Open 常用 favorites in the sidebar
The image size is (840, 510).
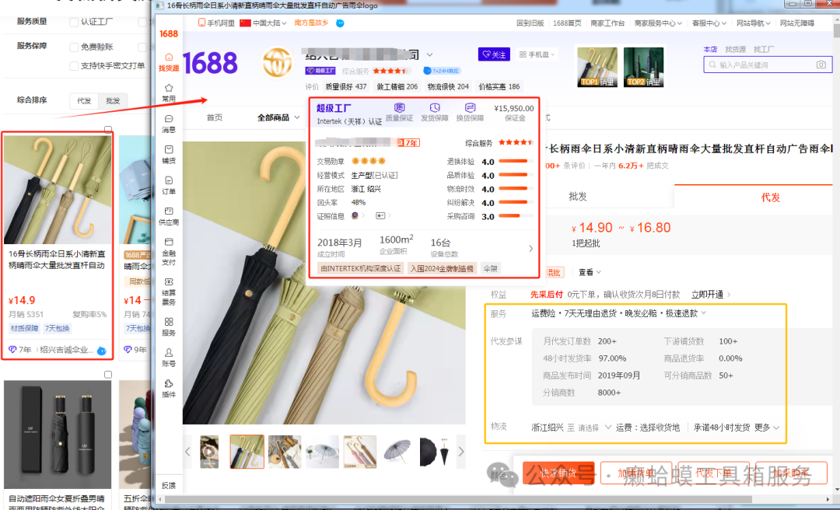click(x=169, y=93)
